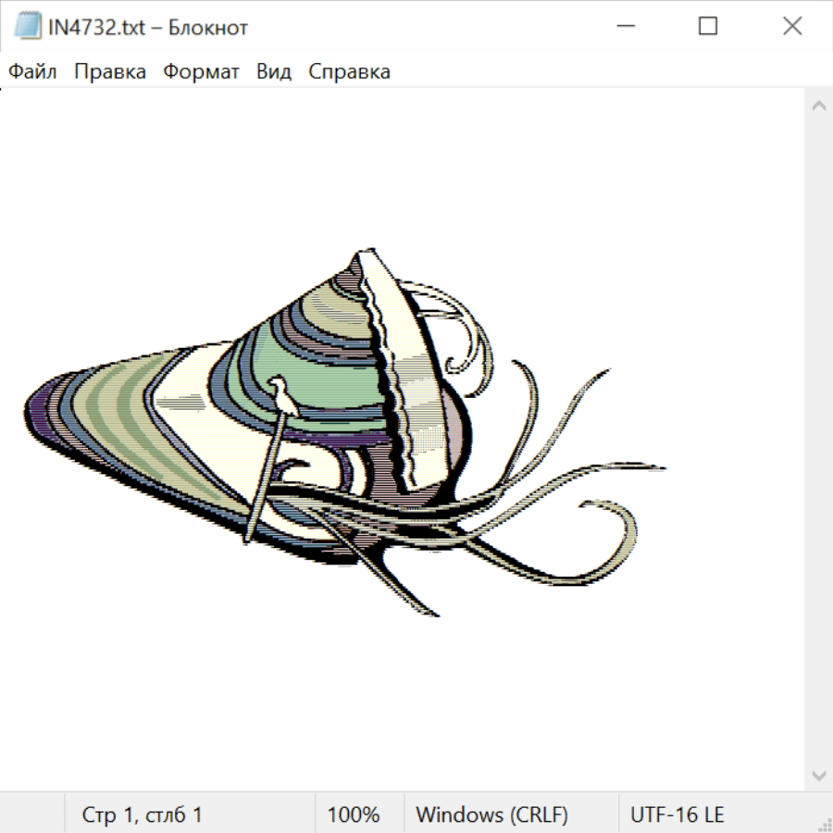Click the 'Стр 1, стлб 1' status indicator
The image size is (833, 833).
142,815
